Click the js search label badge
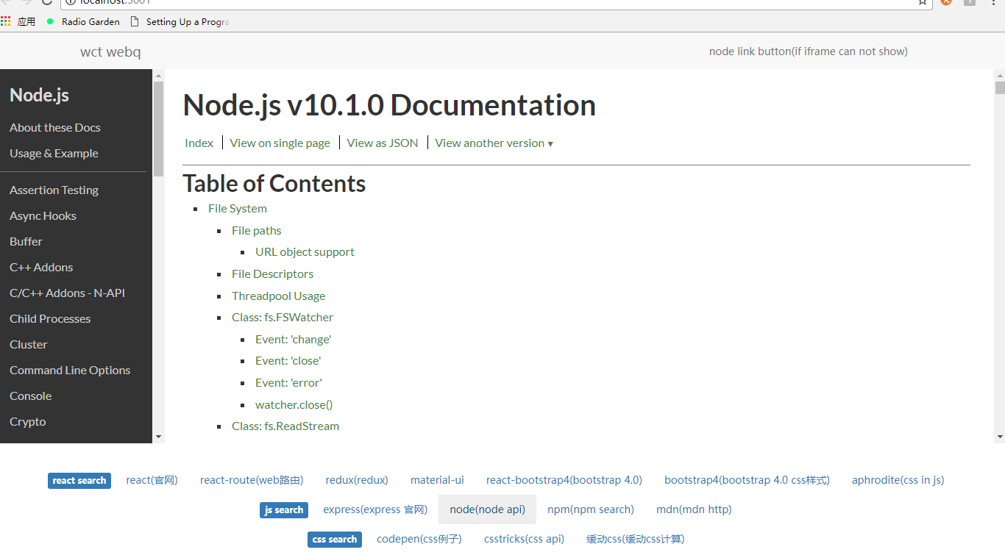1005x558 pixels. (x=284, y=510)
